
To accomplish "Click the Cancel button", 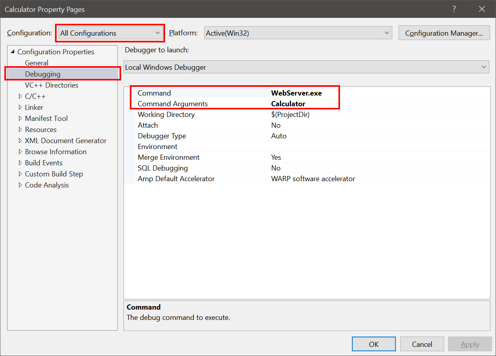I will tap(422, 344).
